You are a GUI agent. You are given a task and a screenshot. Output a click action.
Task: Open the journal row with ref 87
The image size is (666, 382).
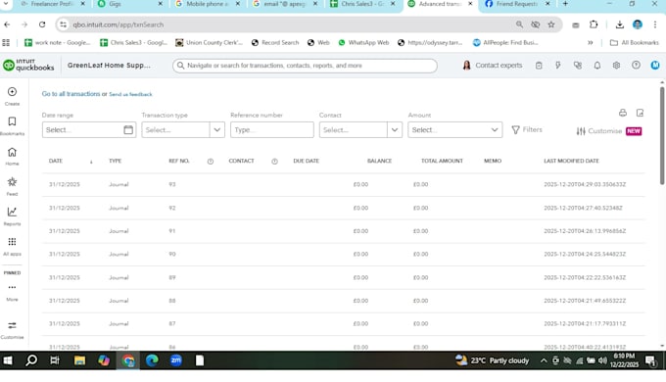[343, 324]
